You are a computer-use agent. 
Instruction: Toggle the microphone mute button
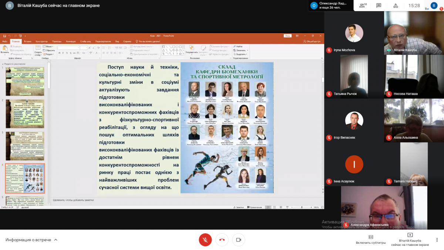[205, 240]
